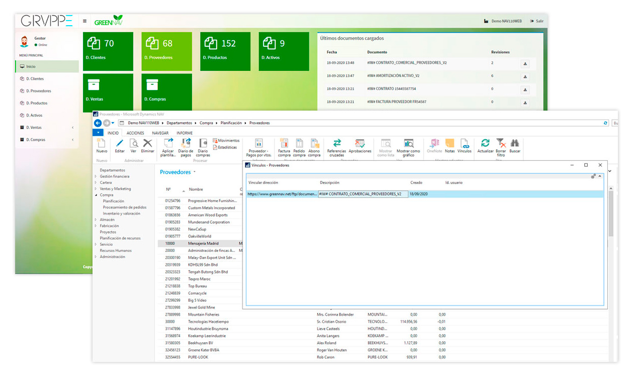The image size is (631, 375).
Task: Click the Demo NAV110WEB company link
Action: [503, 21]
